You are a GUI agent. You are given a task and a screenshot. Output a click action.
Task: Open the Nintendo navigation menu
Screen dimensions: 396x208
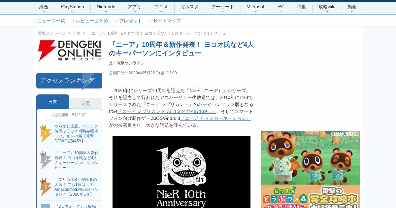click(x=106, y=7)
